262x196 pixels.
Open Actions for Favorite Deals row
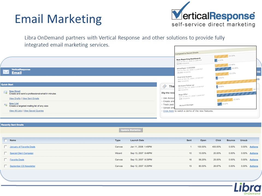[x=254, y=160]
